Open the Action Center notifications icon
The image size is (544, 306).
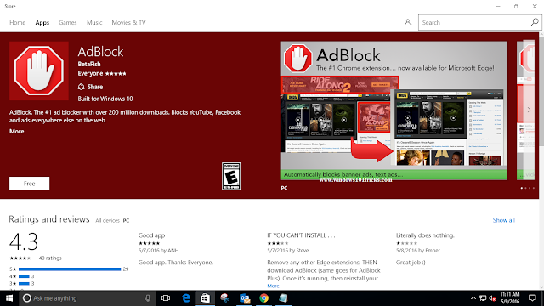[532, 298]
